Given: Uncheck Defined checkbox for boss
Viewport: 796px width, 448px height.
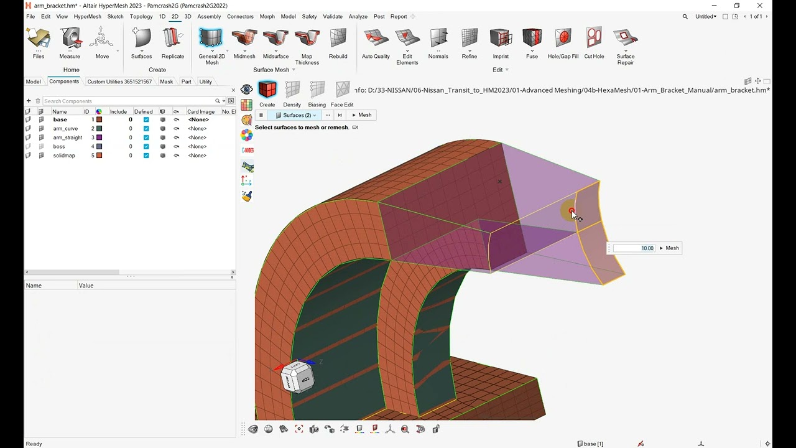Looking at the screenshot, I should (146, 146).
